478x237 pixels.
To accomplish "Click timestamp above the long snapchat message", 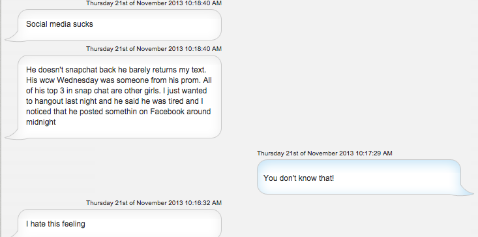I will click(154, 49).
